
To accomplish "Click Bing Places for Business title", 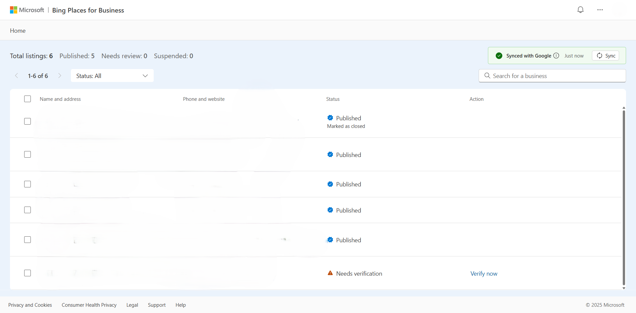I will (x=88, y=10).
